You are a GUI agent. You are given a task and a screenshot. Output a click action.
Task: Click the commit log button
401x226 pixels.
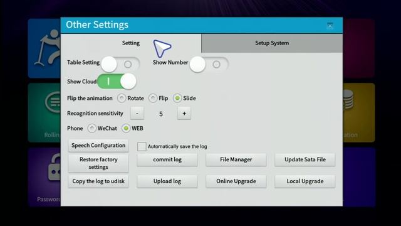tap(167, 159)
